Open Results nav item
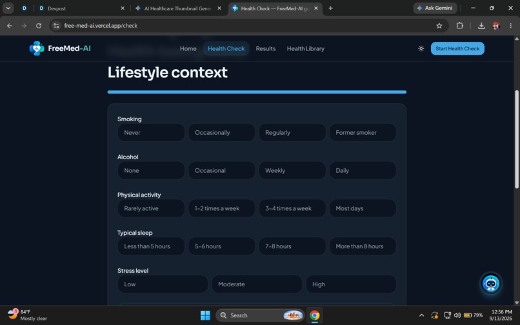 point(266,48)
